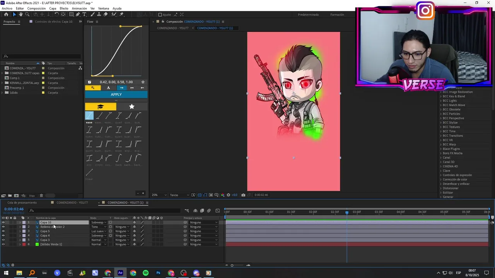This screenshot has height=278, width=495.
Task: Select the Pen tool
Action: point(78,14)
